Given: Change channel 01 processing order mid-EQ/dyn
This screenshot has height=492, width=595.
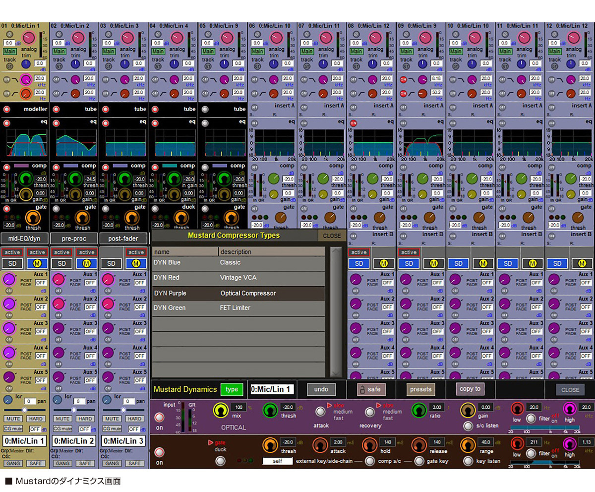Looking at the screenshot, I should tap(25, 239).
